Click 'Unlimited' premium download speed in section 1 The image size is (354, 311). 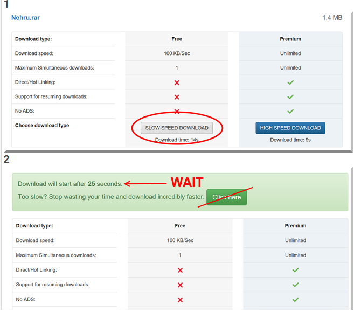[x=290, y=53]
